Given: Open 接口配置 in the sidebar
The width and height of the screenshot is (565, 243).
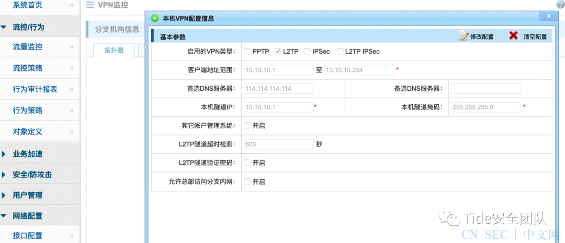Looking at the screenshot, I should pyautogui.click(x=27, y=236).
